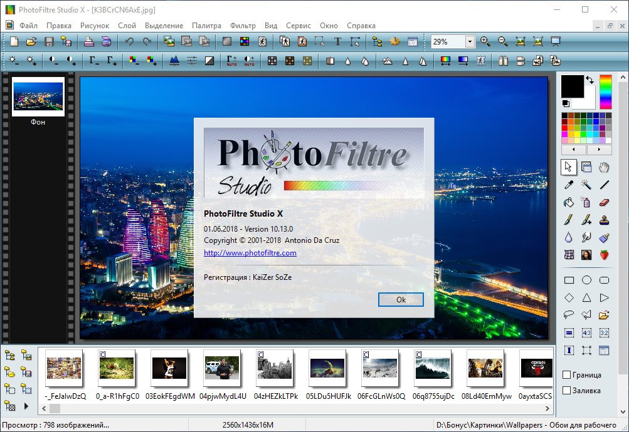629x432 pixels.
Task: Enable the Заливка checkbox
Action: point(567,390)
